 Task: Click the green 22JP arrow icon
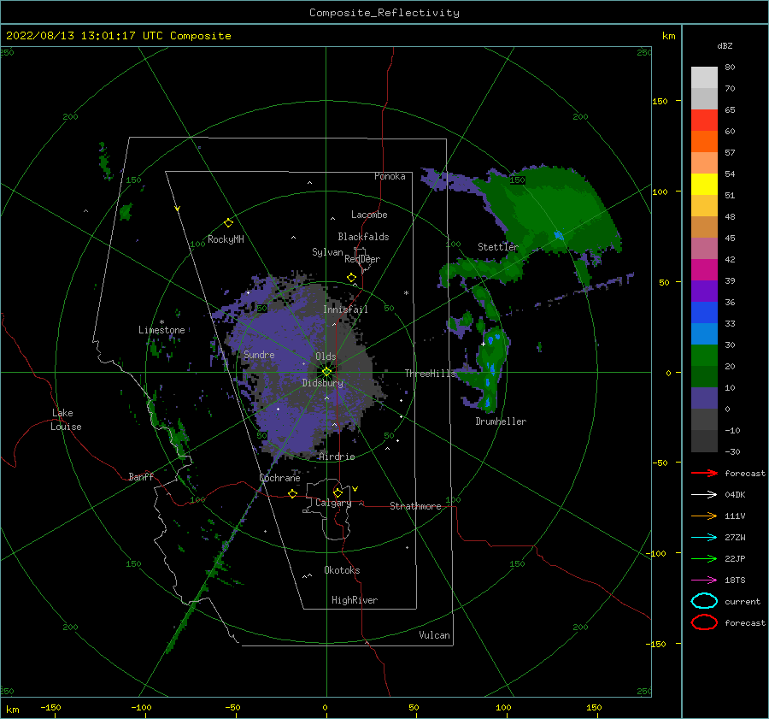point(704,558)
